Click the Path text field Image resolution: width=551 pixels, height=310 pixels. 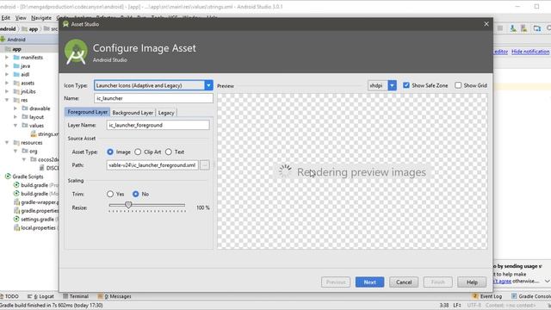[x=152, y=165]
